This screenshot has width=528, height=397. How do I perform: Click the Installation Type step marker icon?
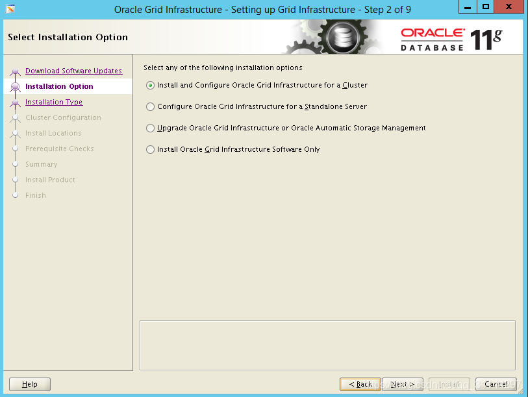click(15, 102)
